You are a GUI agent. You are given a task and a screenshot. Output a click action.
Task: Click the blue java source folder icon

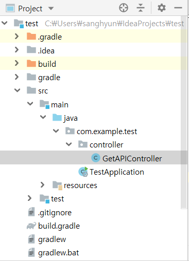click(57, 118)
